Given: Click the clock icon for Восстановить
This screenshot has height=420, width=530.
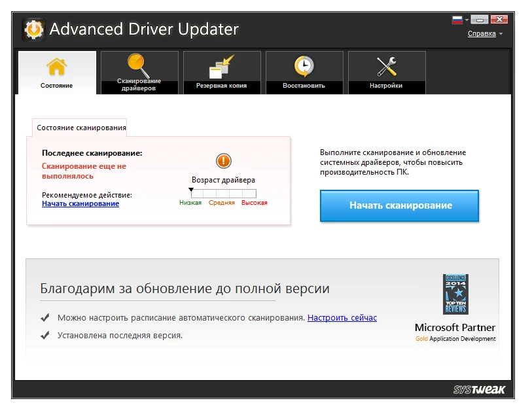Looking at the screenshot, I should (304, 67).
